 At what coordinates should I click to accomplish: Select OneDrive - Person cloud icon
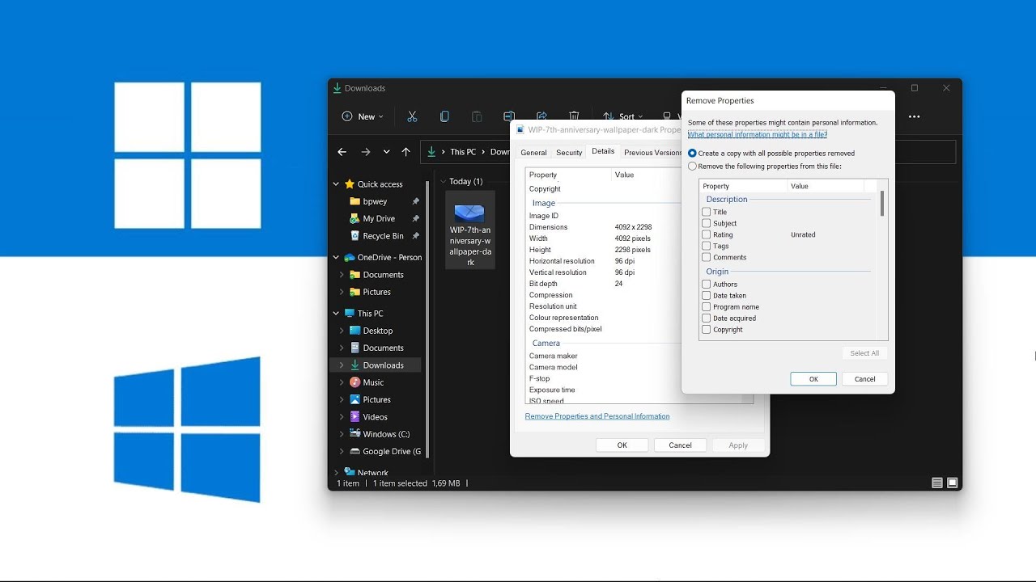[x=350, y=257]
